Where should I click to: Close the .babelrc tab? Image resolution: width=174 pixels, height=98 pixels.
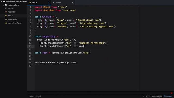[72, 2]
